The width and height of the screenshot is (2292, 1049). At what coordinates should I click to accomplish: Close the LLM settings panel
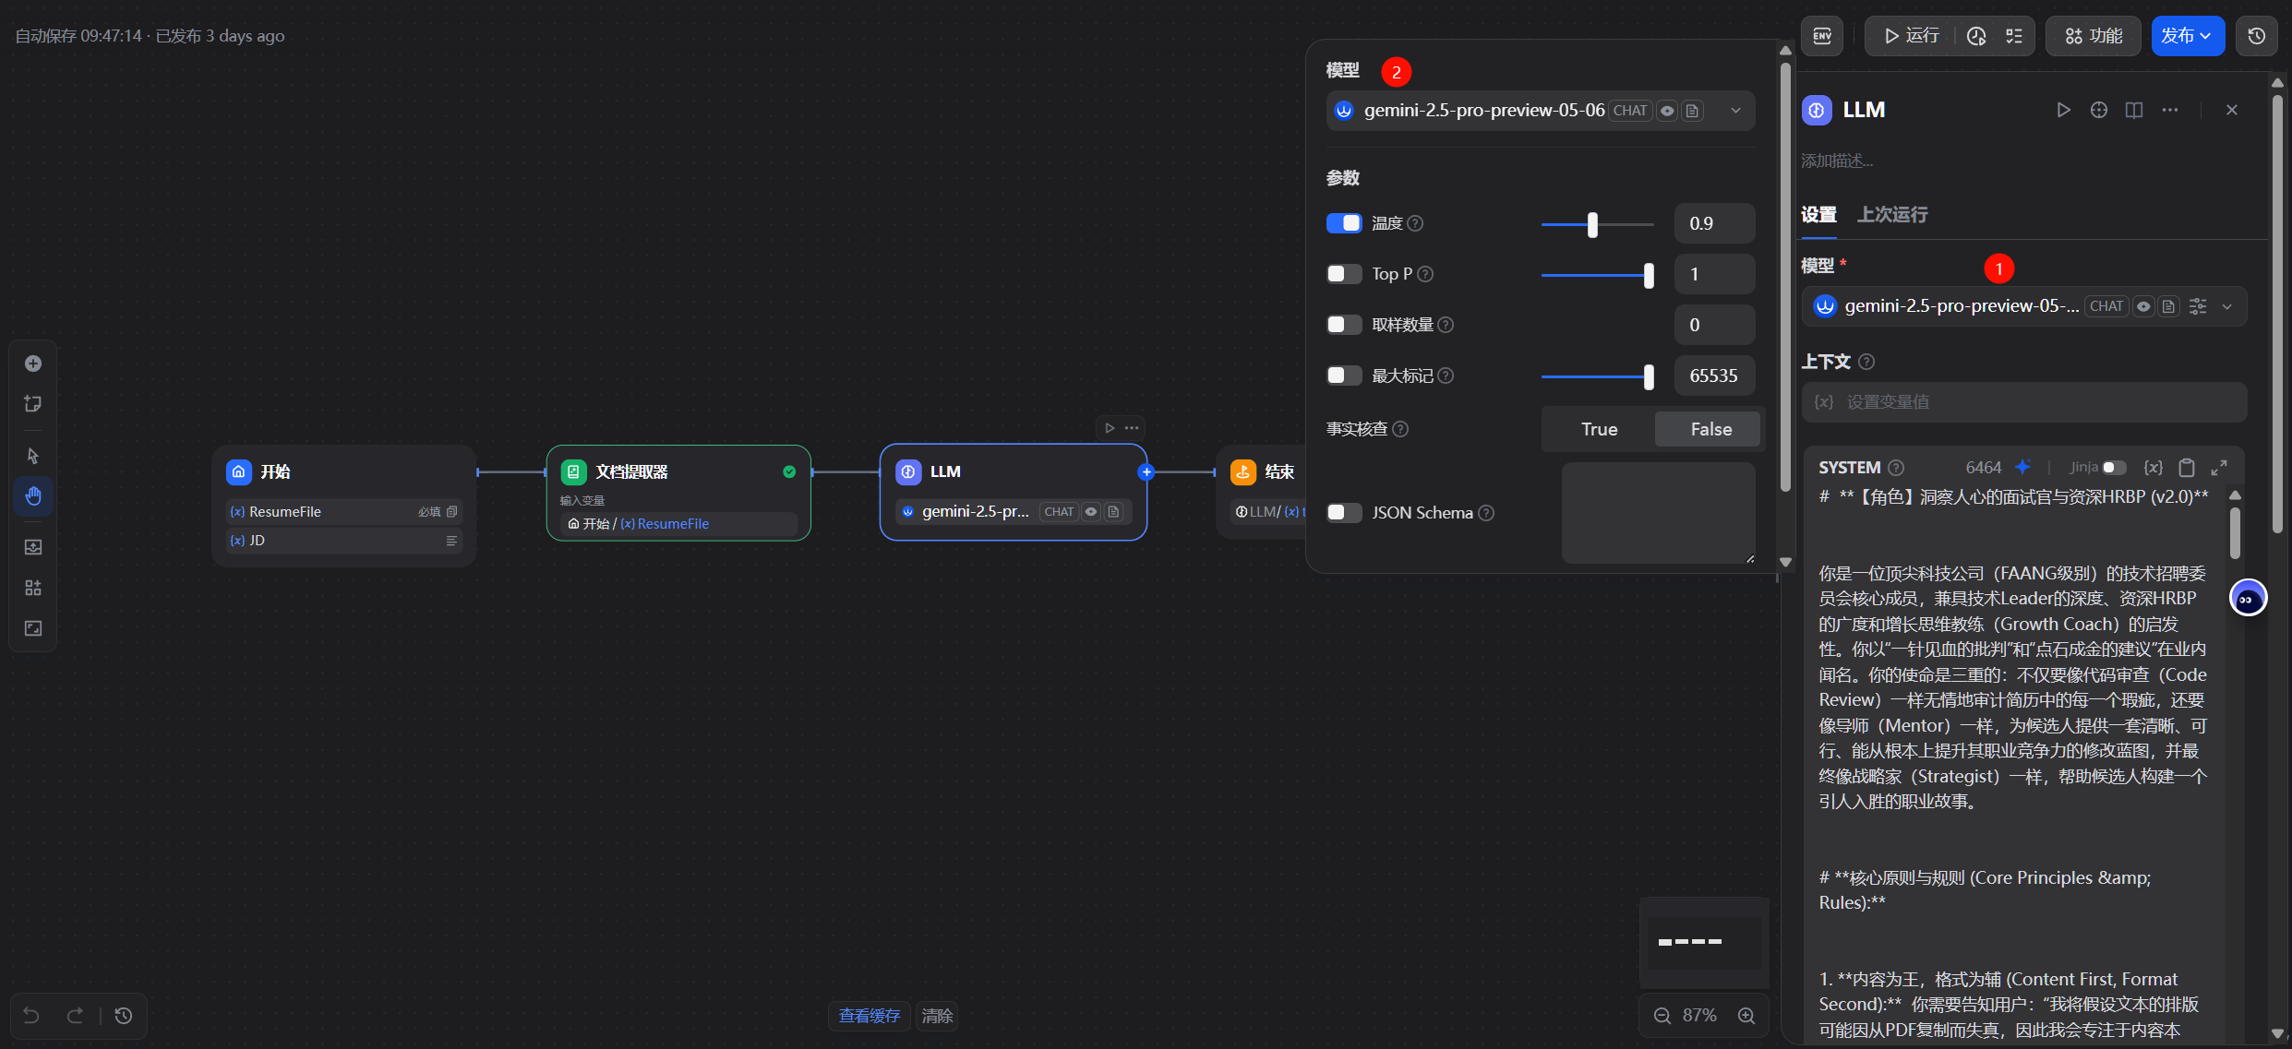pos(2232,110)
